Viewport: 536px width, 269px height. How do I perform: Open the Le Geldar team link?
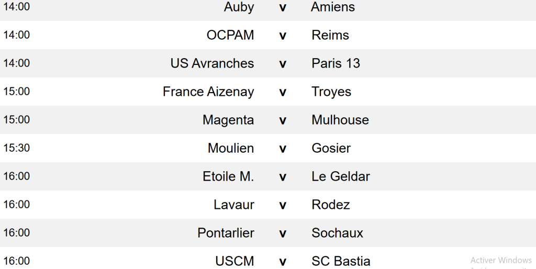point(341,177)
